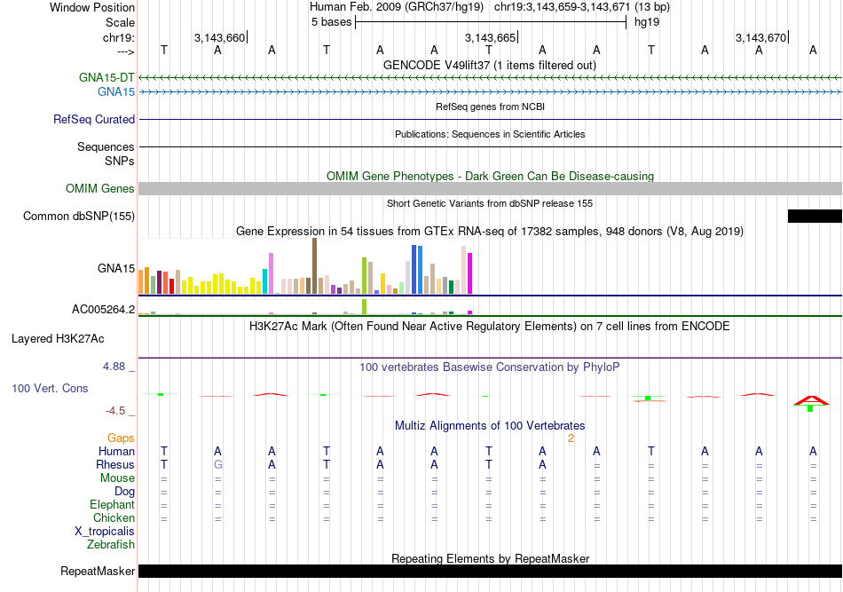Screen dimensions: 843x592
Task: Click the lime green bar in AC005264.2 chart
Action: coord(365,306)
